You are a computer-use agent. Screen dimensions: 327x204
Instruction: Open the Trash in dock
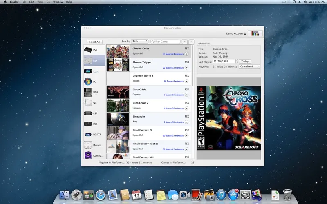tap(287, 195)
